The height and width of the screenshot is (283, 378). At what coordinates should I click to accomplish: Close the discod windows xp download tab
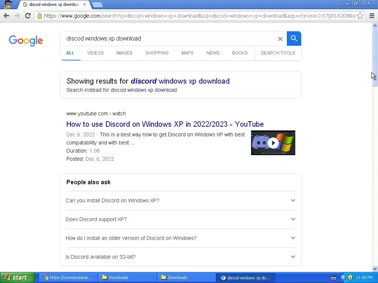pyautogui.click(x=85, y=4)
